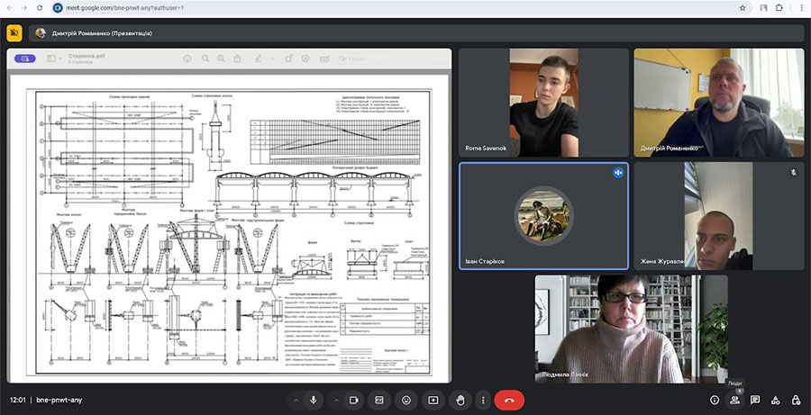The image size is (811, 415).
Task: Raise your hand
Action: [x=460, y=400]
